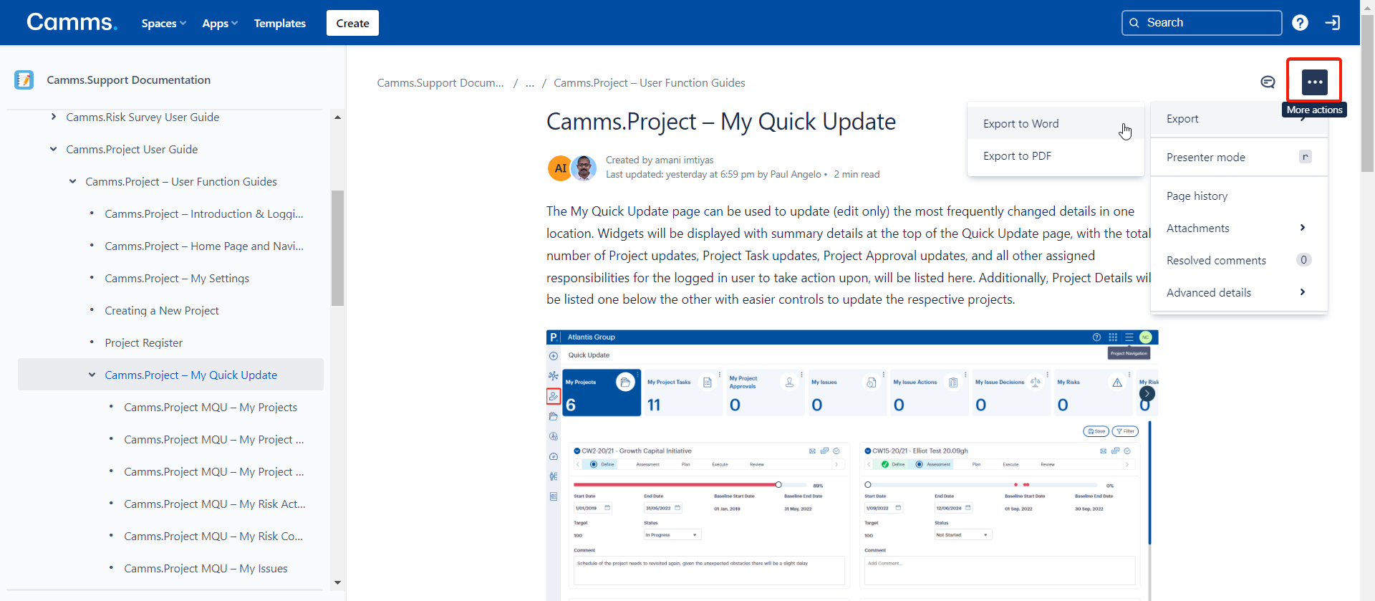Open Camms.Risk Survey User Guide page
Image resolution: width=1375 pixels, height=601 pixels.
coord(143,117)
